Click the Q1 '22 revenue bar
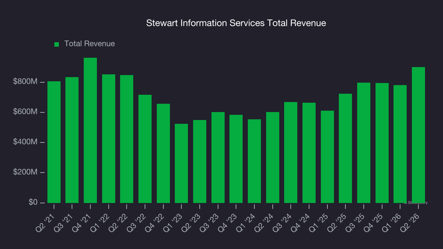This screenshot has width=443, height=249. click(109, 139)
